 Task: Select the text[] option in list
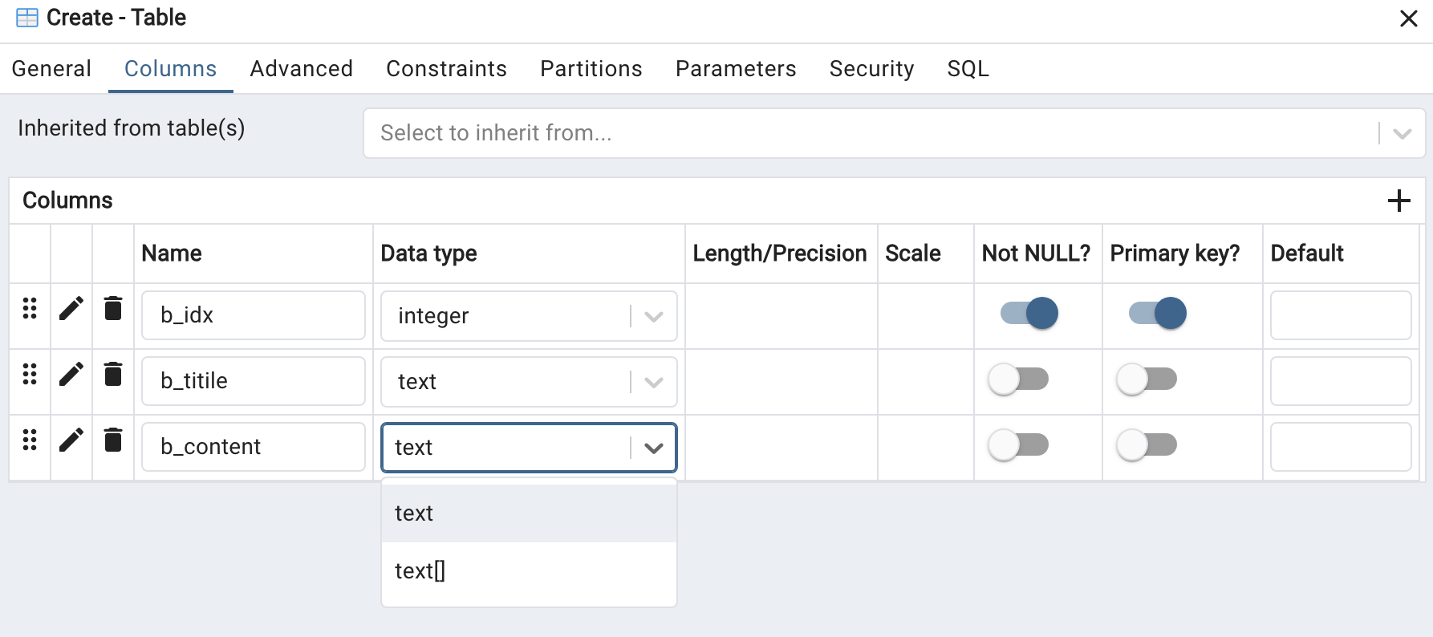420,571
